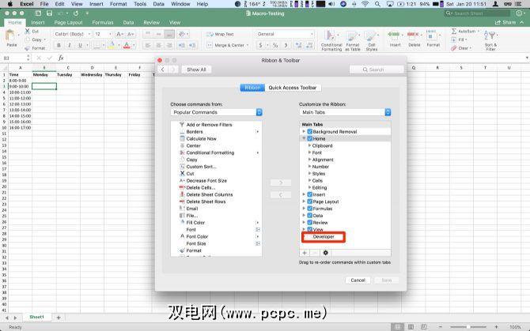Click the Cut scissors icon in the ribbon
This screenshot has width=530, height=331.
click(x=28, y=31)
